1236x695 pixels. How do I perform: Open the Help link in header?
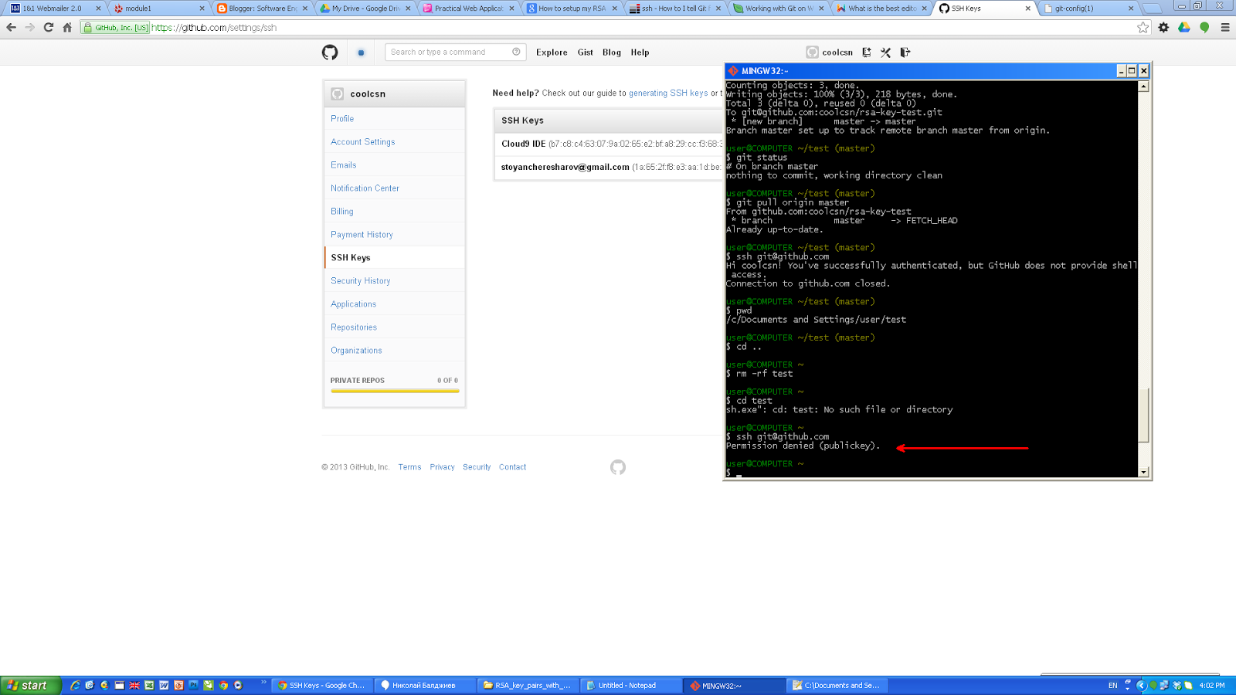pos(640,53)
